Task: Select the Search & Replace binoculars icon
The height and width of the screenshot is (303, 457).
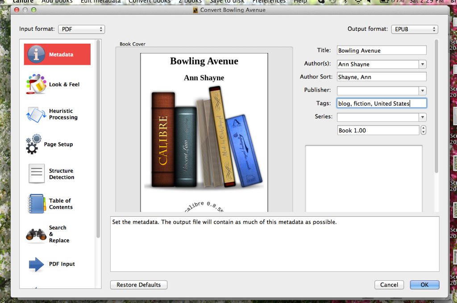Action: coord(36,235)
